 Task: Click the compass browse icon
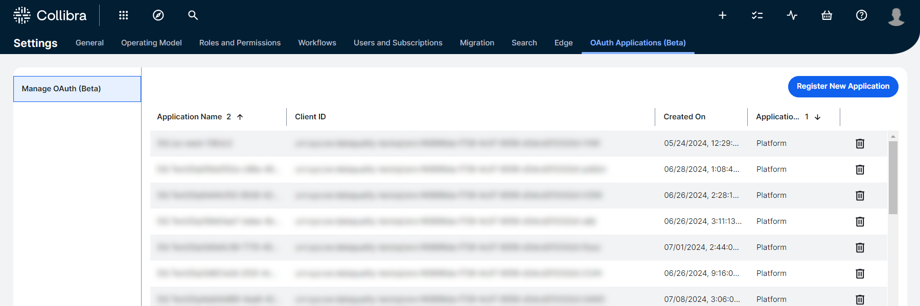click(158, 15)
